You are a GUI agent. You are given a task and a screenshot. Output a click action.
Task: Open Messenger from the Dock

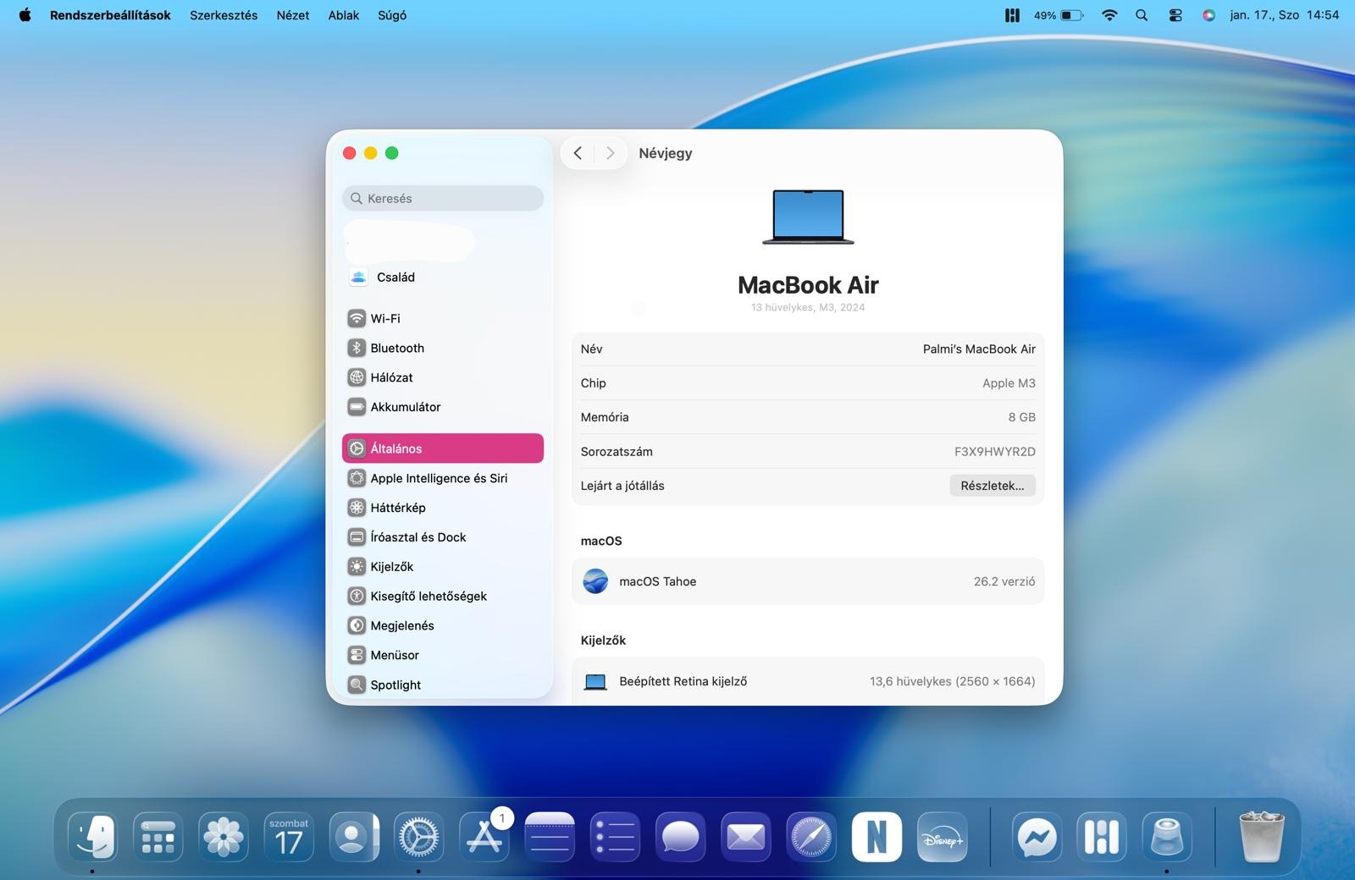point(1037,837)
